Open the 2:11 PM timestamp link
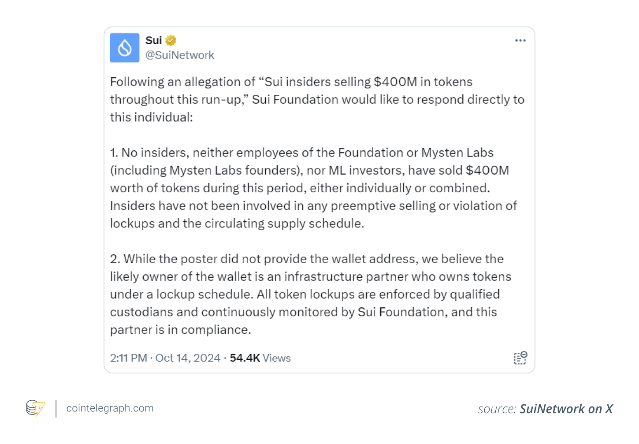 coord(129,358)
